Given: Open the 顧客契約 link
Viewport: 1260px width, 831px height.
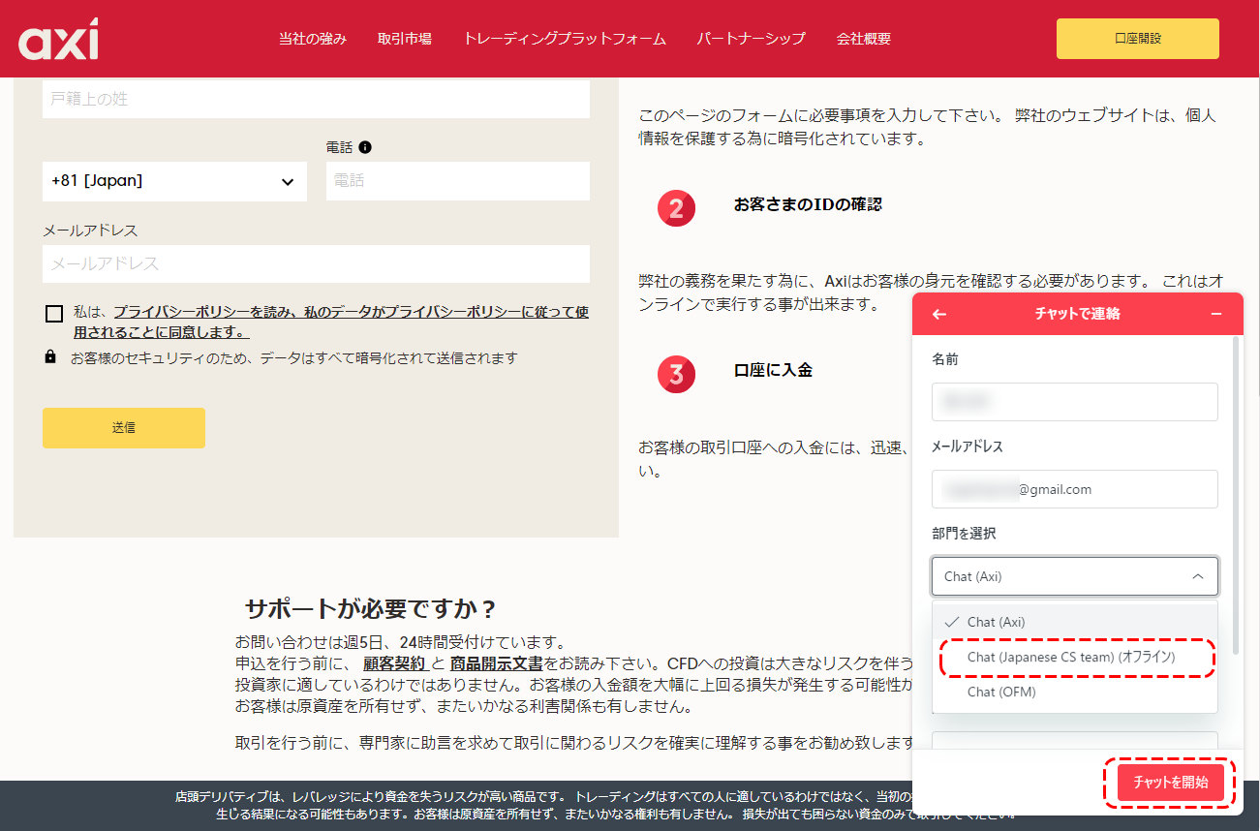Looking at the screenshot, I should (x=394, y=663).
